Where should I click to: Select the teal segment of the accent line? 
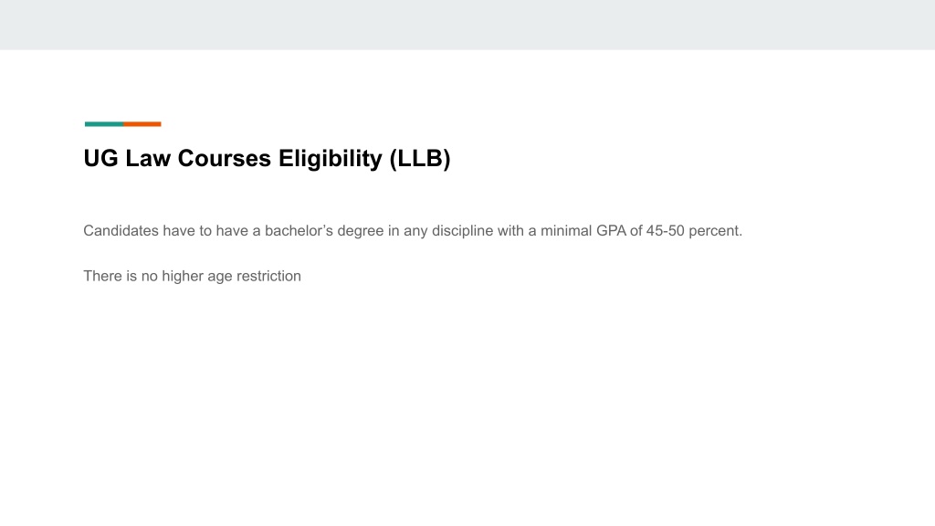(104, 124)
